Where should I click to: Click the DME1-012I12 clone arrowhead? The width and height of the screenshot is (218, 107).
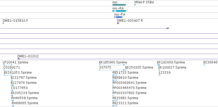[18, 59]
